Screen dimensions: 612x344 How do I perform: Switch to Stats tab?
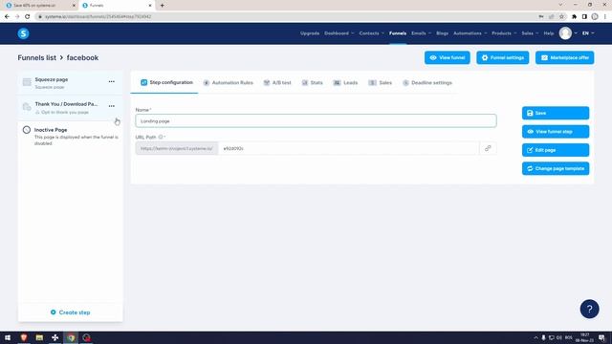[x=313, y=83]
